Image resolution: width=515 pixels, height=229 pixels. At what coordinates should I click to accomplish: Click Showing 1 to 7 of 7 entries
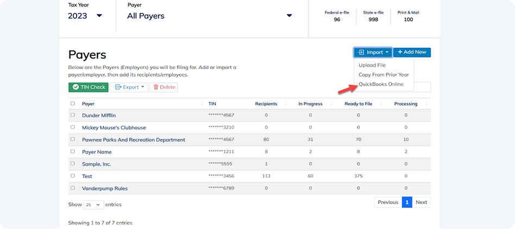coord(100,223)
